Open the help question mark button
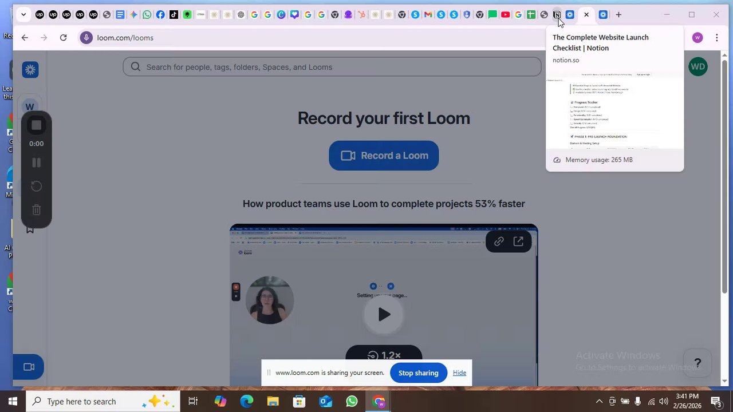The image size is (733, 412). pos(697,363)
